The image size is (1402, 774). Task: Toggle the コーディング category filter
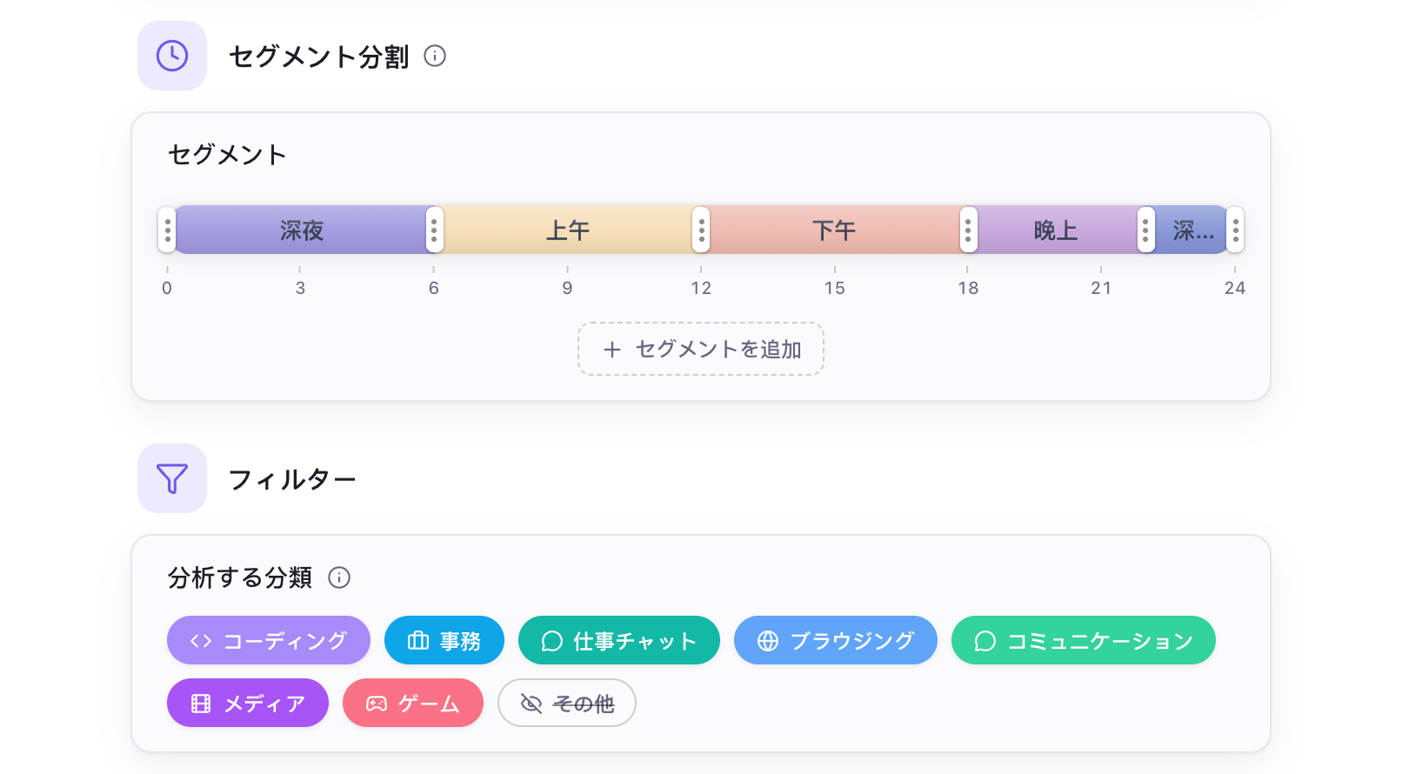point(269,640)
